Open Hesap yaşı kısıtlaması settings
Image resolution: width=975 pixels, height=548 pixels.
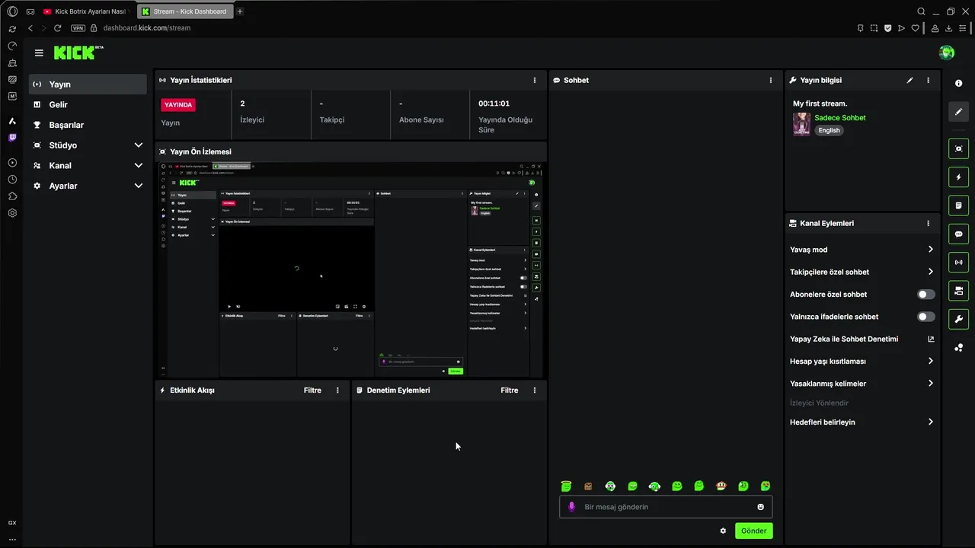(862, 362)
